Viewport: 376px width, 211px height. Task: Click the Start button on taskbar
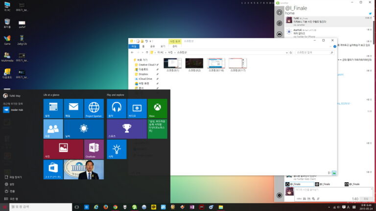click(4, 207)
